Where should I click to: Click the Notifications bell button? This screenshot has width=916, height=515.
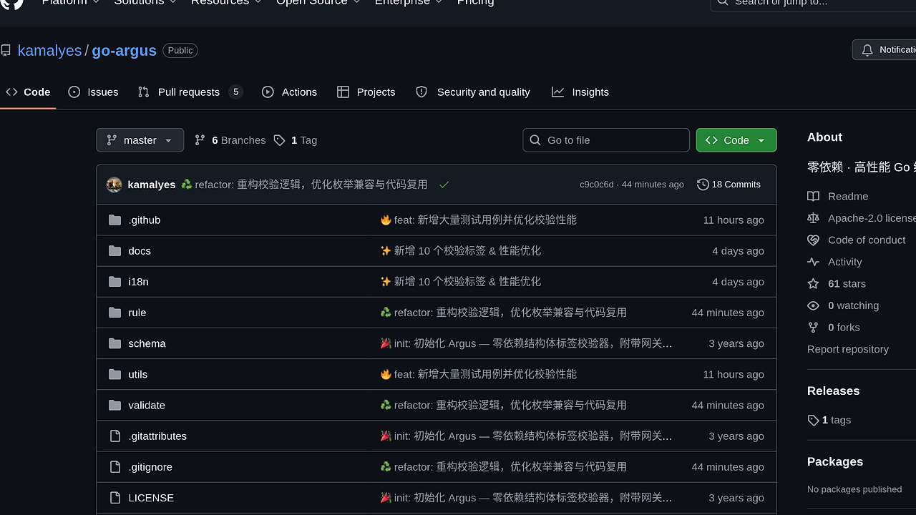885,50
